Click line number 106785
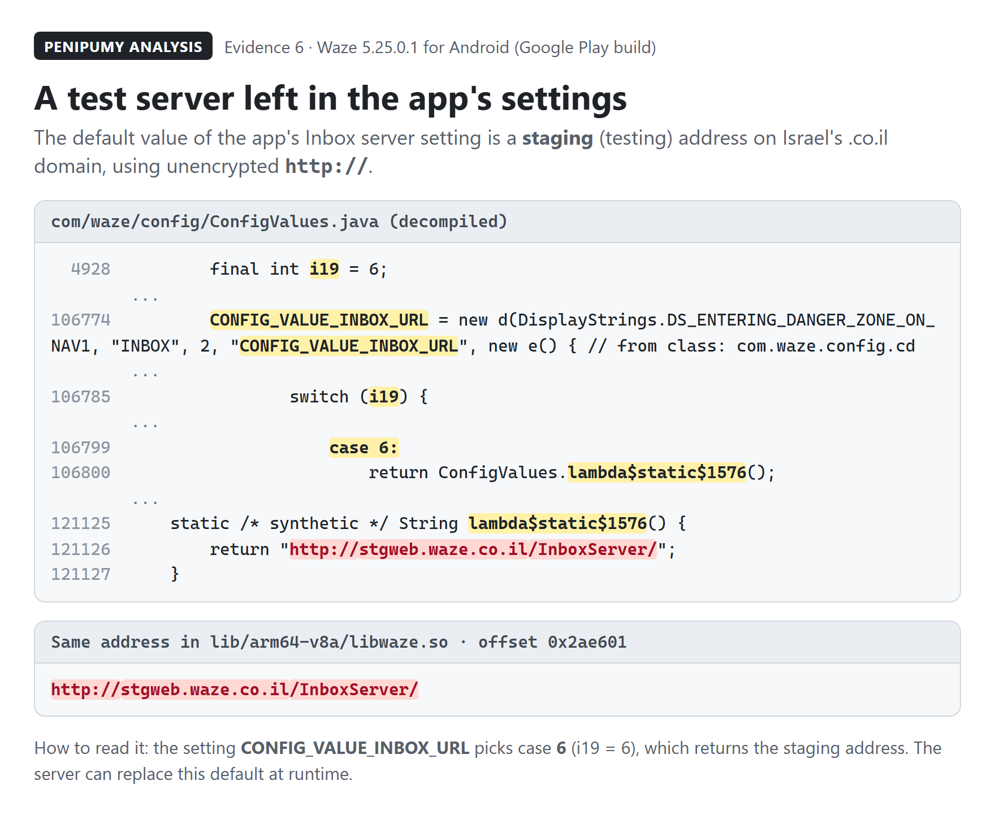995x815 pixels. 81,397
